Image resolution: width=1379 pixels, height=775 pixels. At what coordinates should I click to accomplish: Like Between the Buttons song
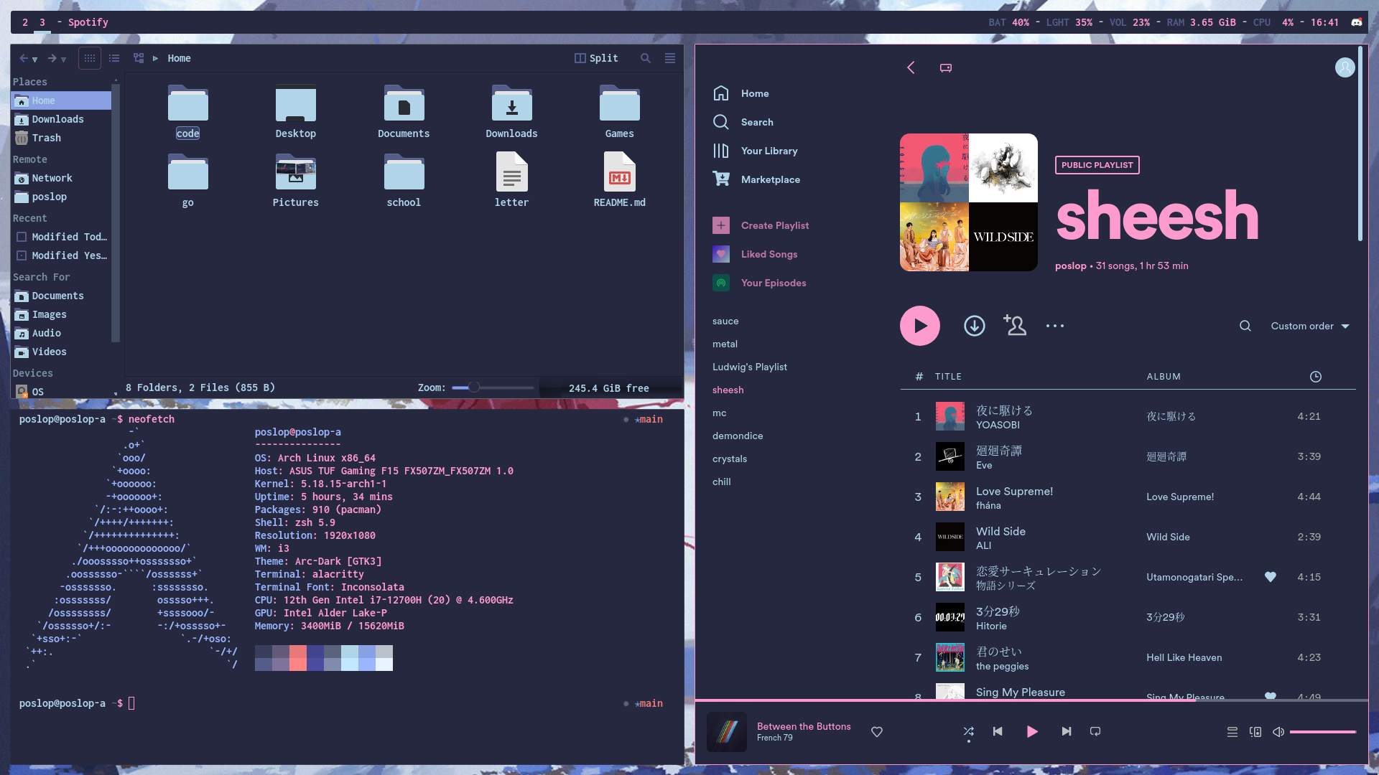click(876, 732)
